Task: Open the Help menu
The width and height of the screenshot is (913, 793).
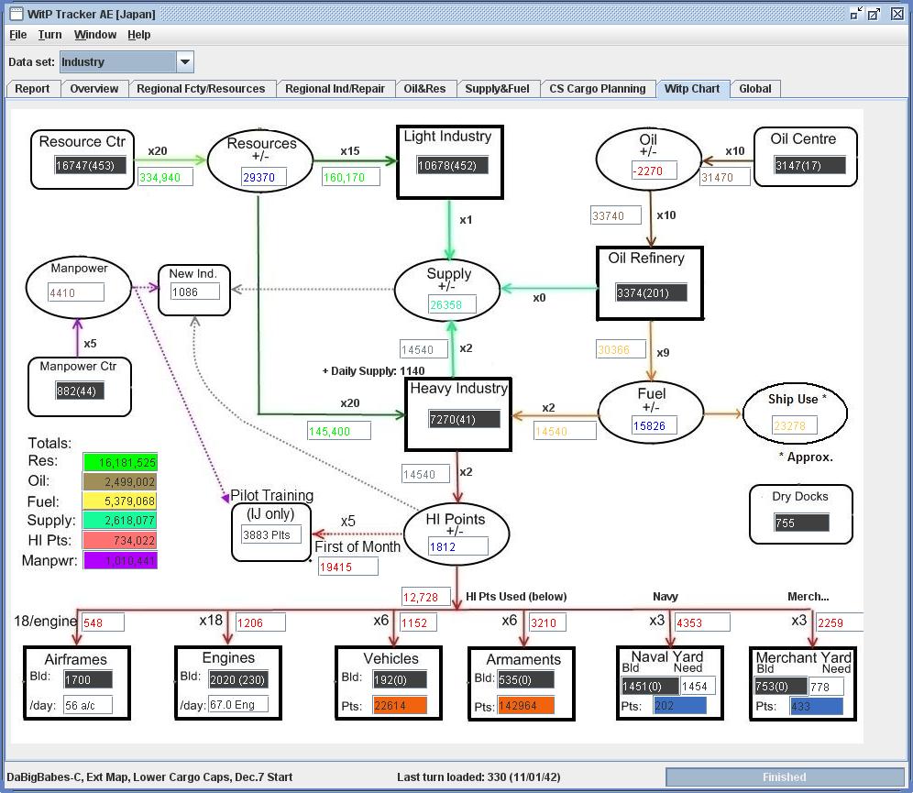Action: click(x=139, y=35)
